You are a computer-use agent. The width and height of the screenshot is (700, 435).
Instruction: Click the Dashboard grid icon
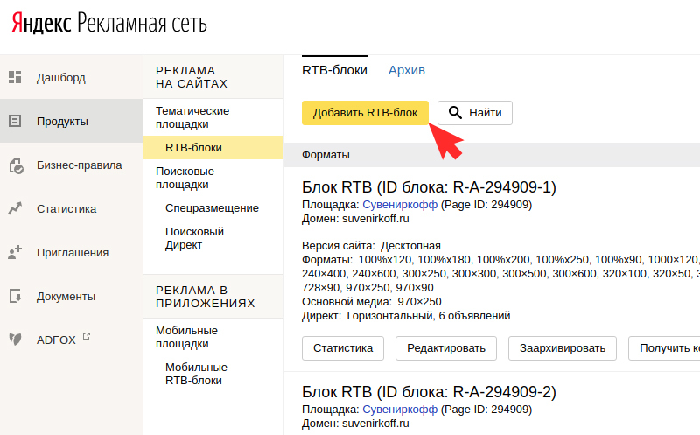pyautogui.click(x=15, y=77)
